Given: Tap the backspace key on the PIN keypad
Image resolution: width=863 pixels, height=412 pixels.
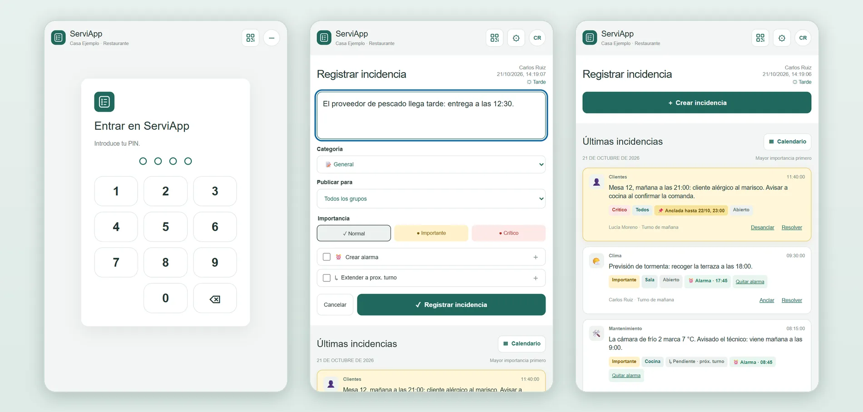Looking at the screenshot, I should pyautogui.click(x=215, y=299).
